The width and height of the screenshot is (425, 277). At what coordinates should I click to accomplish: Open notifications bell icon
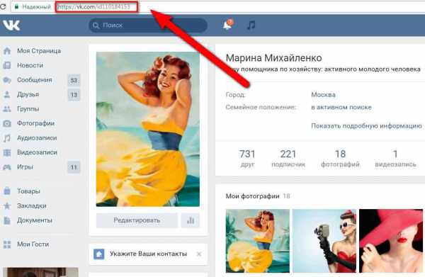pos(227,25)
